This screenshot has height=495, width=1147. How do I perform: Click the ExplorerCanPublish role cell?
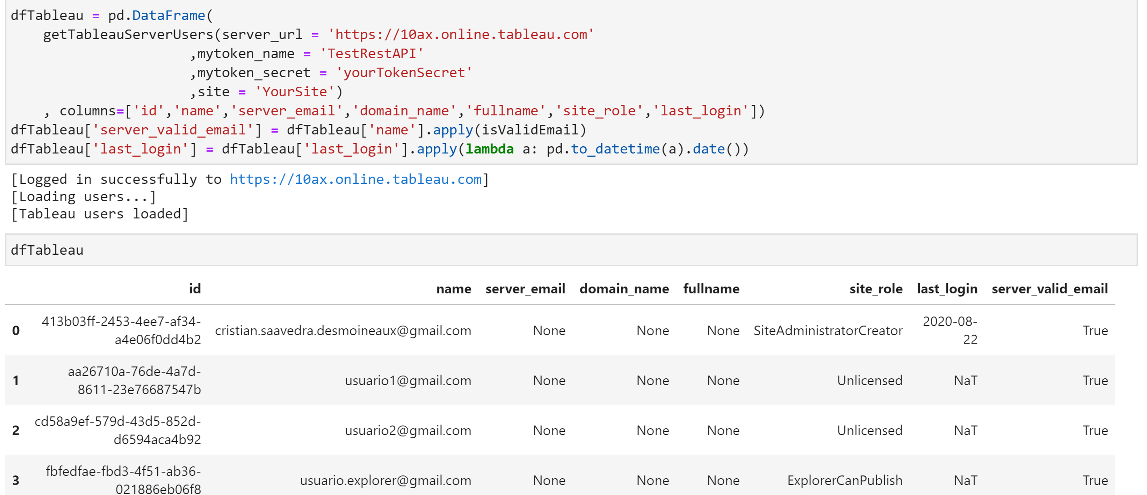pyautogui.click(x=844, y=480)
